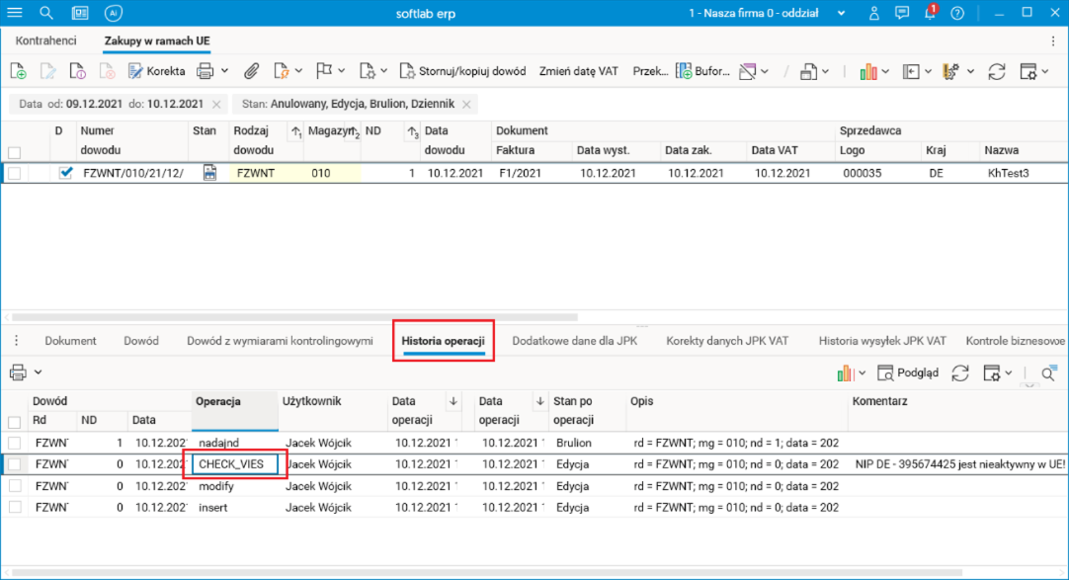Remove the date range filter chip
This screenshot has width=1069, height=580.
[x=215, y=104]
